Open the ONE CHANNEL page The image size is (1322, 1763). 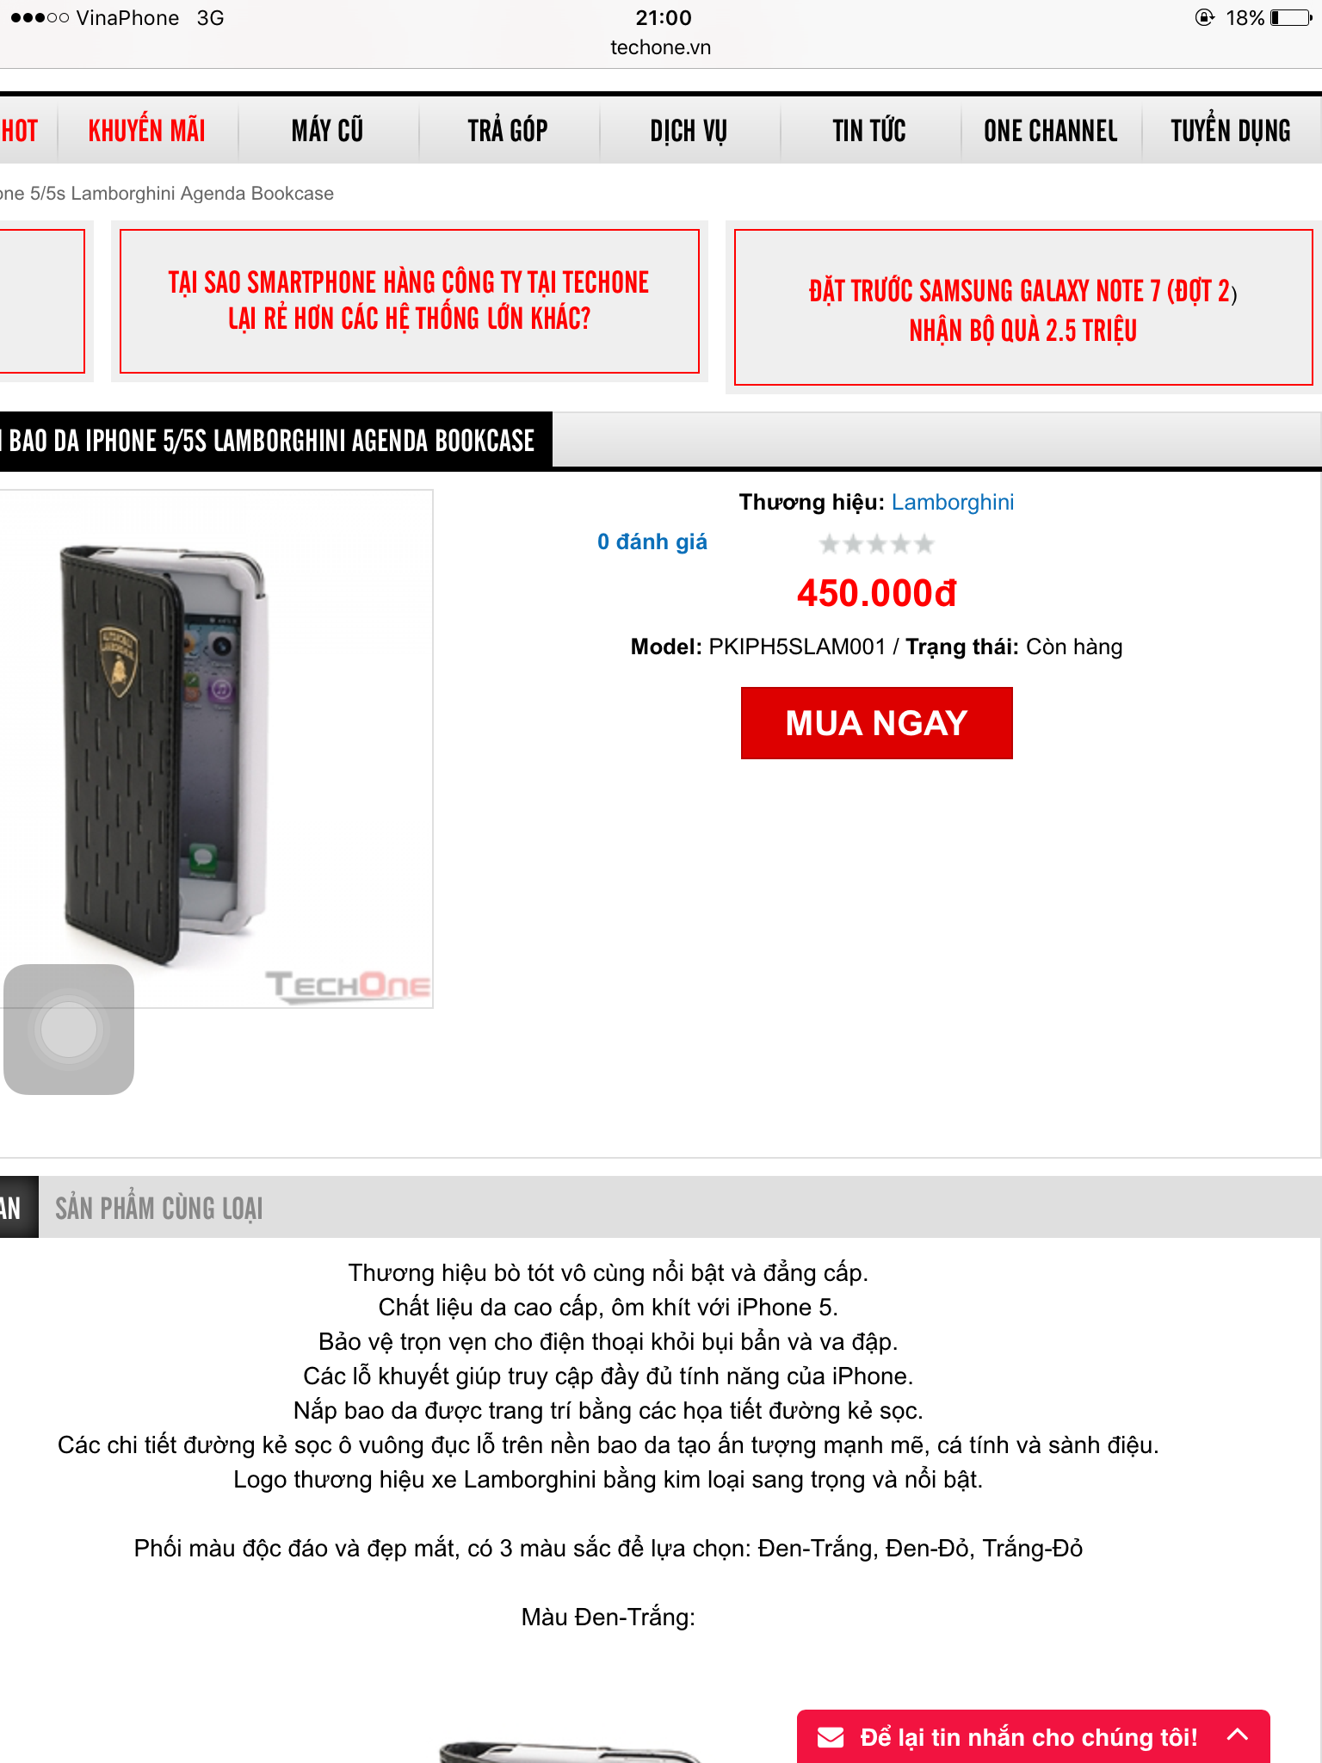[x=1051, y=131]
